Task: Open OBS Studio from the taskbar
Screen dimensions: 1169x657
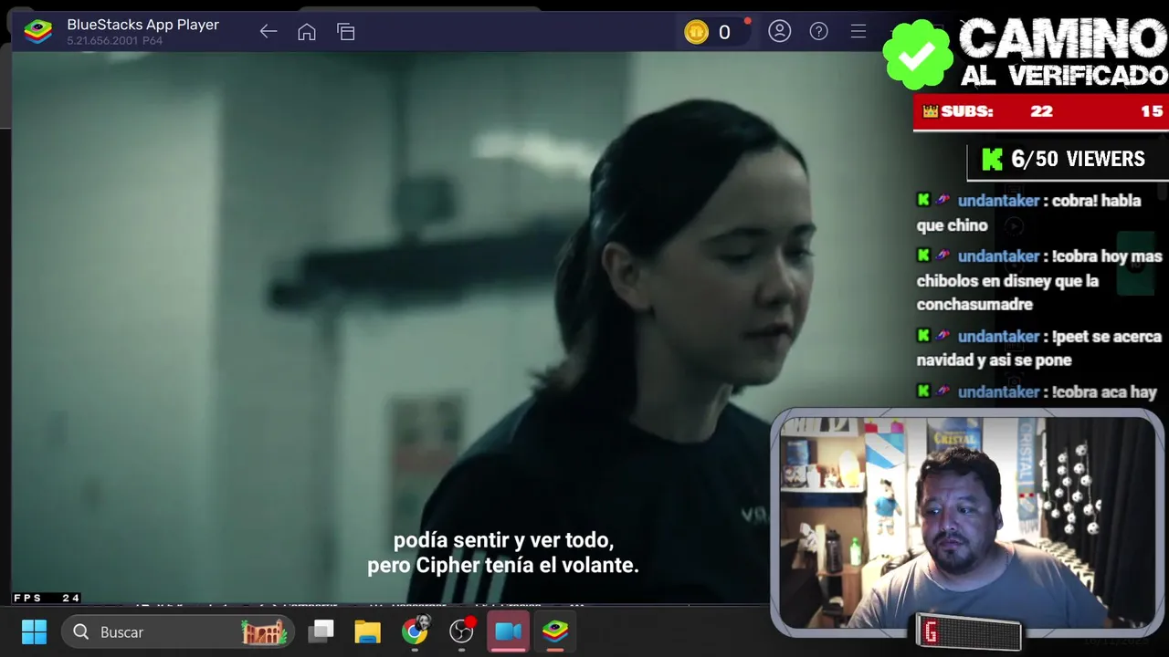Action: 462,631
